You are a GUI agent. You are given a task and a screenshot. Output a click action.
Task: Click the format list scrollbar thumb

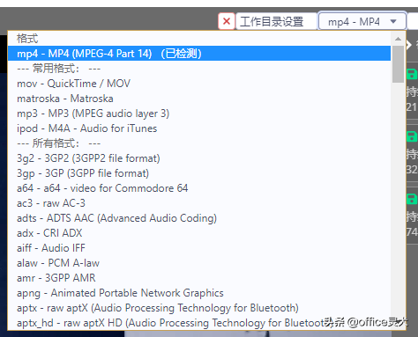pos(398,64)
